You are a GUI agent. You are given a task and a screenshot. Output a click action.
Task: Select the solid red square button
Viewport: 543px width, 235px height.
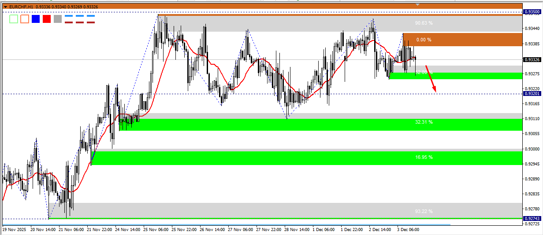tap(47, 19)
